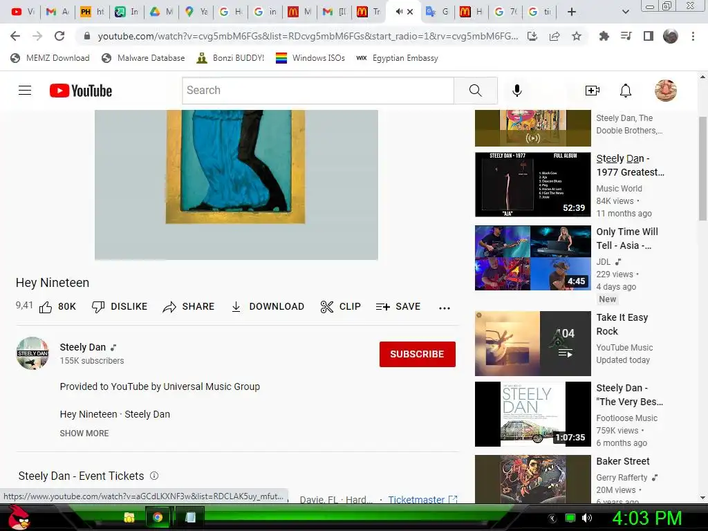The width and height of the screenshot is (708, 531).
Task: Open the Steely Dan channel name link
Action: pos(83,347)
